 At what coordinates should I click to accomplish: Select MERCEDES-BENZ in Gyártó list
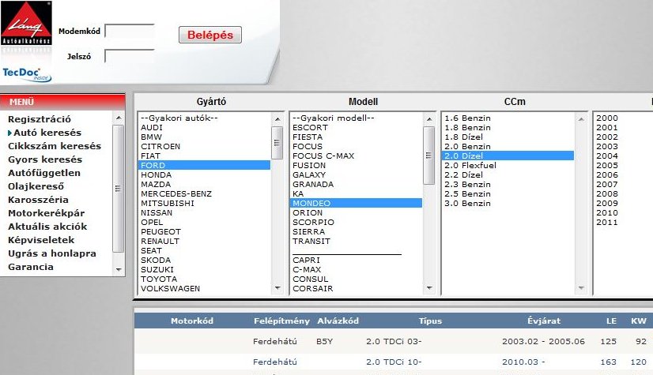point(204,194)
